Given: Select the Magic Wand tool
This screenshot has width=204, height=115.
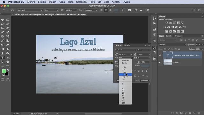Looking at the screenshot, I should click(x=8, y=24).
